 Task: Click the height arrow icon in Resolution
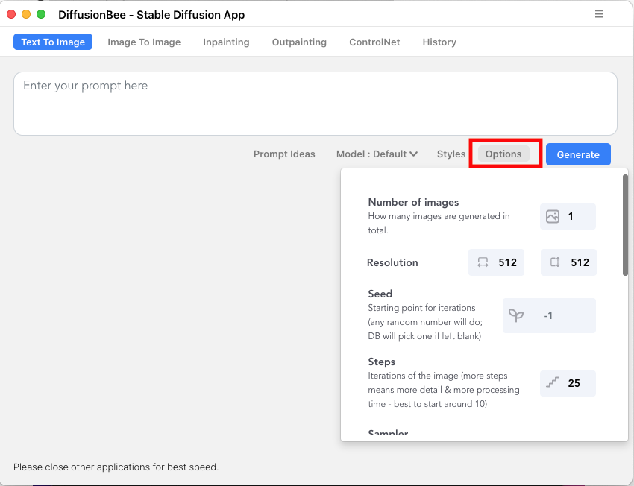pos(555,262)
